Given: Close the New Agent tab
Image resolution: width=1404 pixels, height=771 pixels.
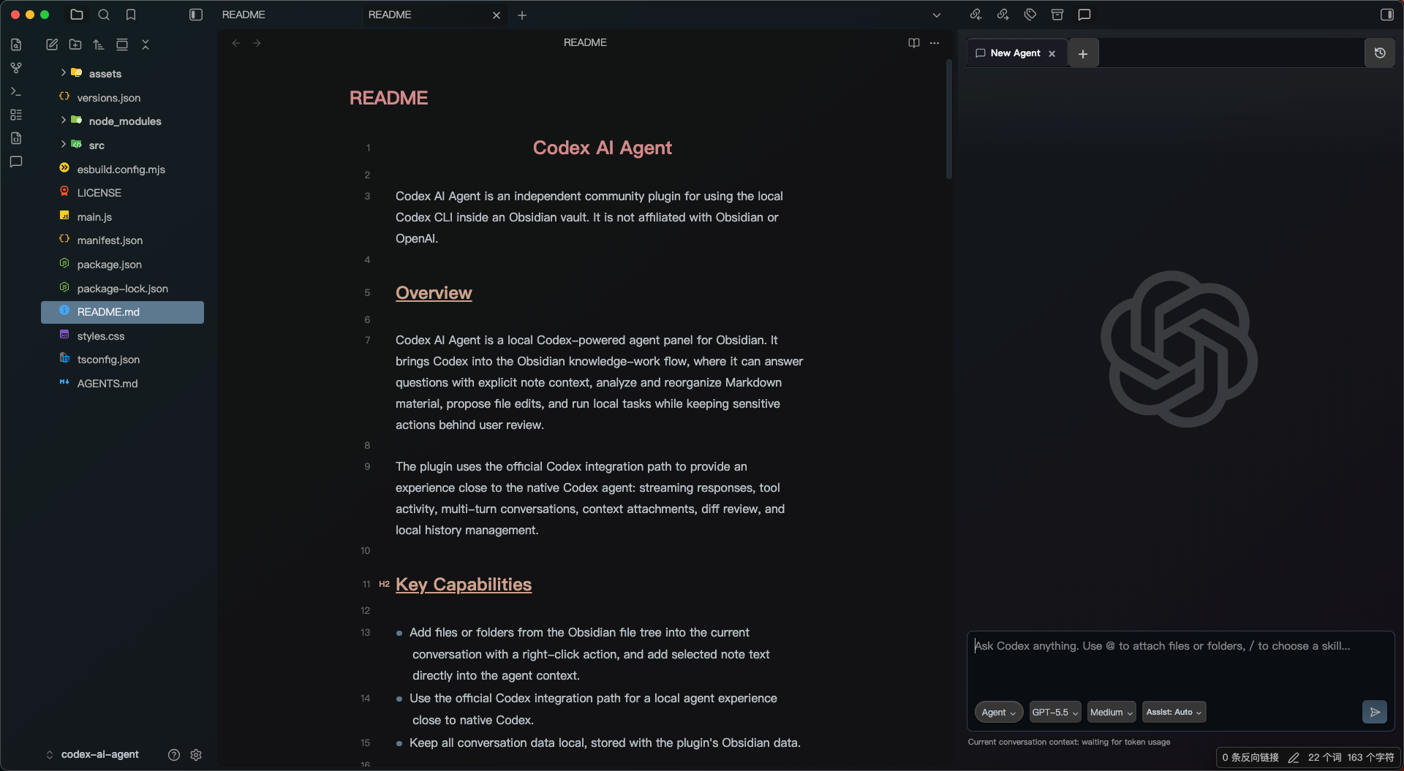Looking at the screenshot, I should (1052, 54).
